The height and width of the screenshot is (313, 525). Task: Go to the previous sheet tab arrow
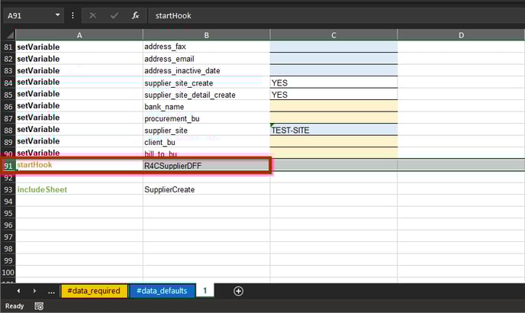18,291
